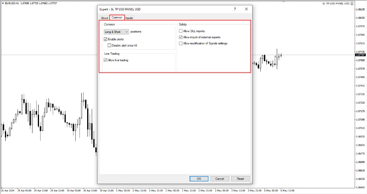Click the 1.08135 price scale value
Image resolution: width=367 pixels, height=194 pixels.
point(361,9)
